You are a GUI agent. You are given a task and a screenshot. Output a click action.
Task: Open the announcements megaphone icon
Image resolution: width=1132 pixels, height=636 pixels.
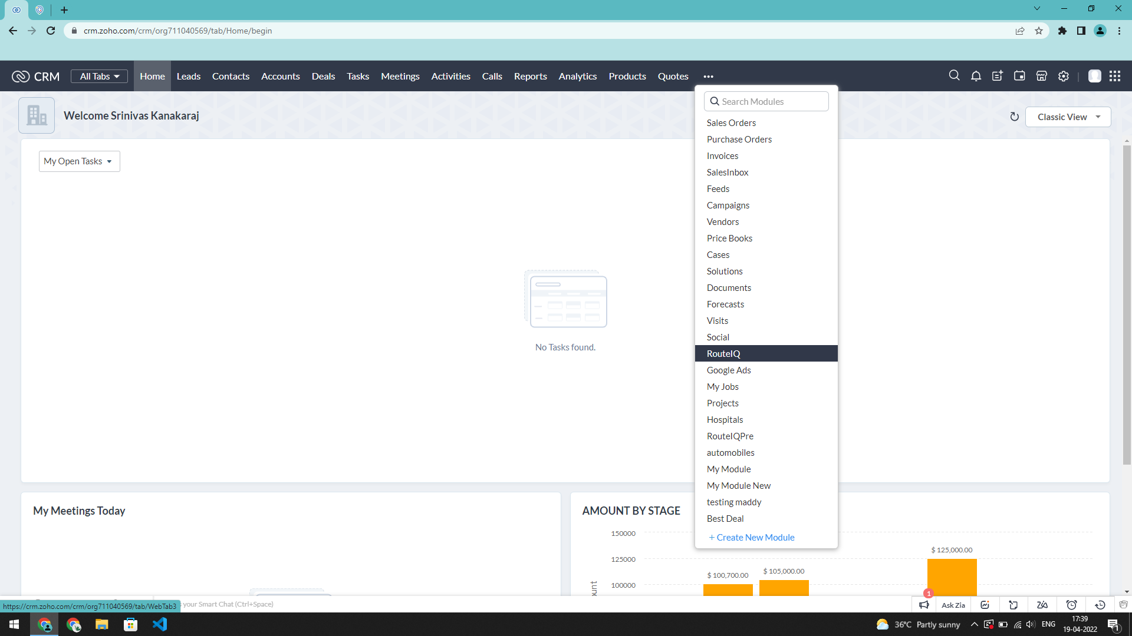(x=924, y=605)
